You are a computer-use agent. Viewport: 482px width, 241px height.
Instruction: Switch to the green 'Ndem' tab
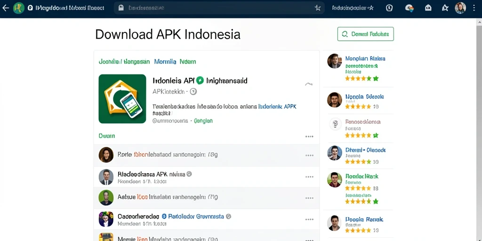187,62
